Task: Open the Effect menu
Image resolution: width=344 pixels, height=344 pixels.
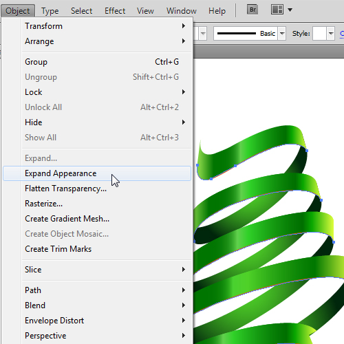Action: click(x=115, y=11)
